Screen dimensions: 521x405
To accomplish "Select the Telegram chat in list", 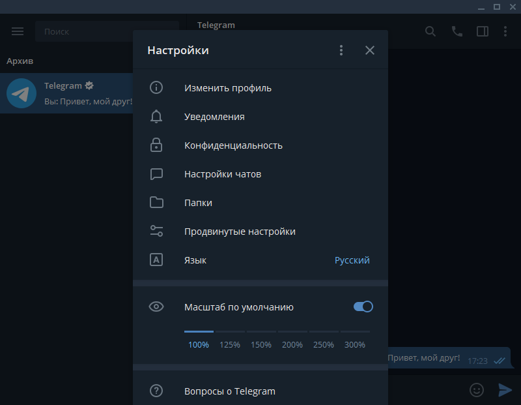I will coord(66,93).
